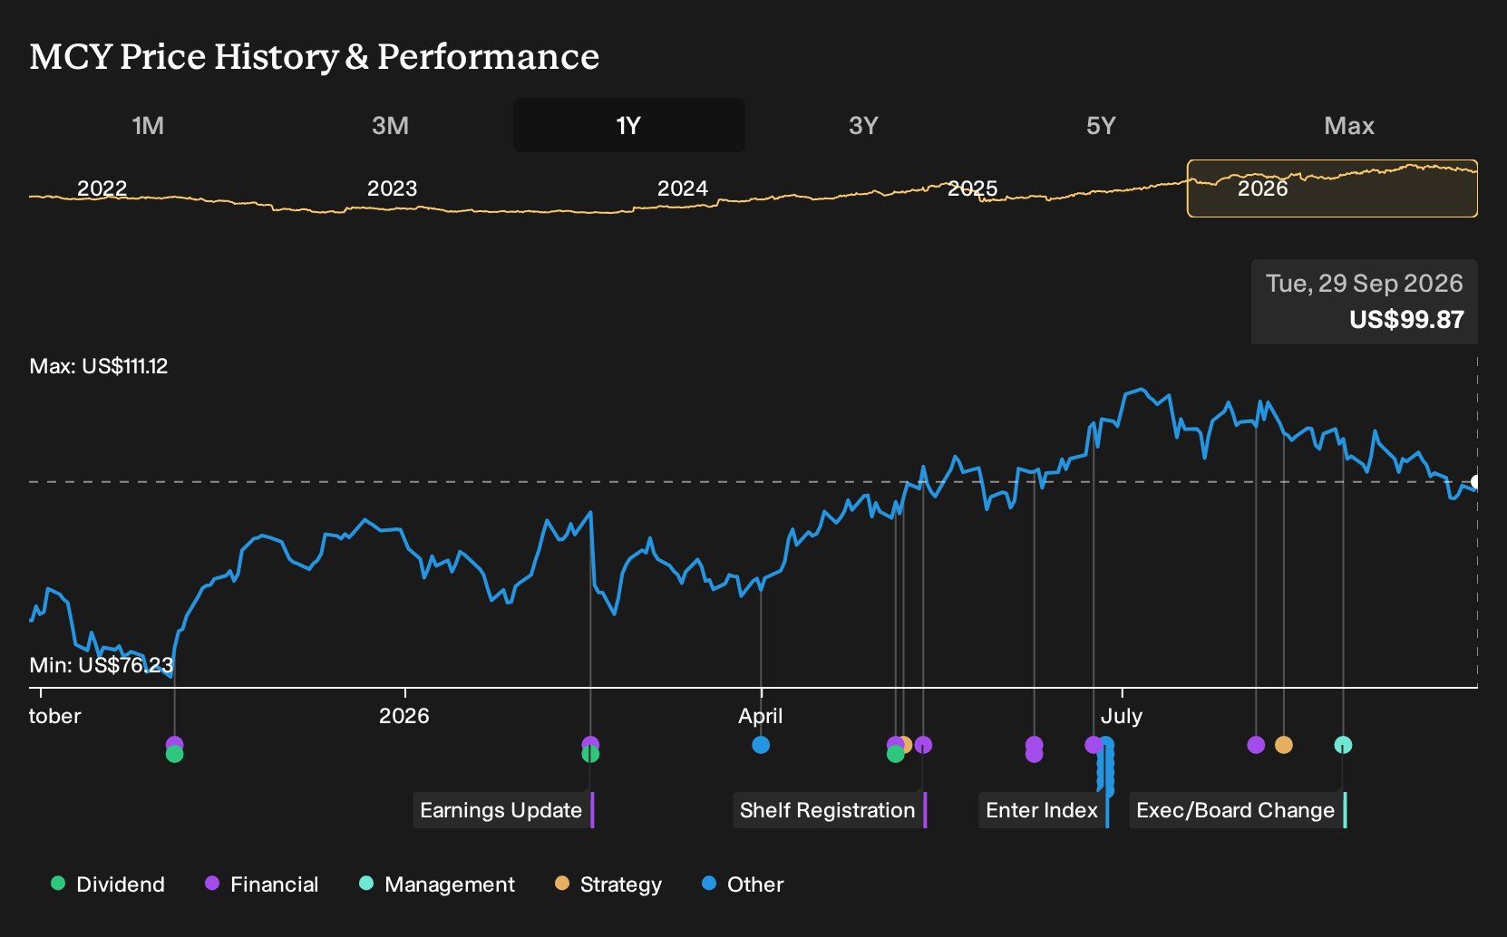1507x937 pixels.
Task: Click the purple Financial marker above Shelf Registration
Action: (x=923, y=745)
